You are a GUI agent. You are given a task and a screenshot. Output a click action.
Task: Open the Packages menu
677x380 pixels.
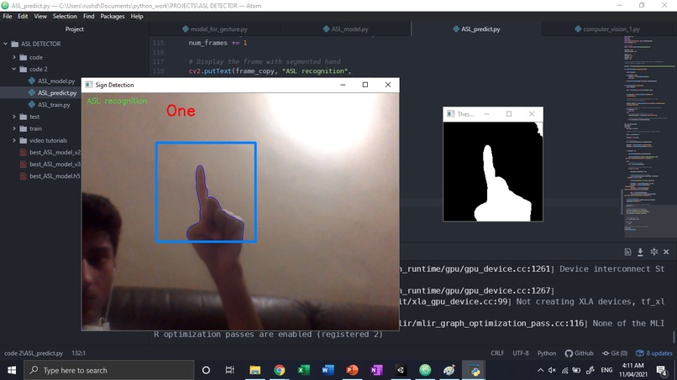tap(113, 17)
